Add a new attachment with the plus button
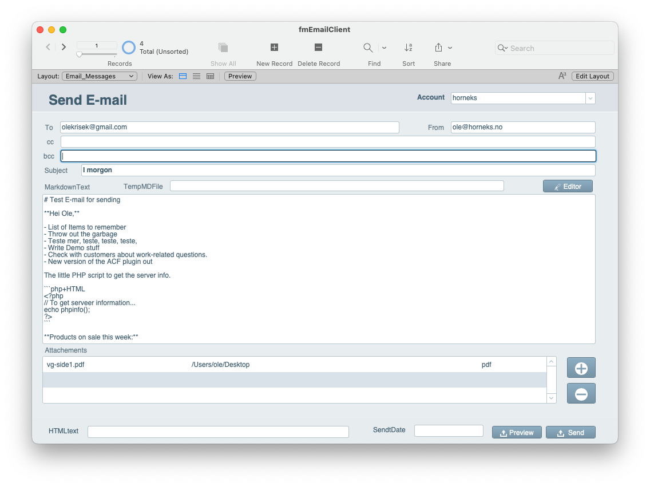 click(x=581, y=368)
